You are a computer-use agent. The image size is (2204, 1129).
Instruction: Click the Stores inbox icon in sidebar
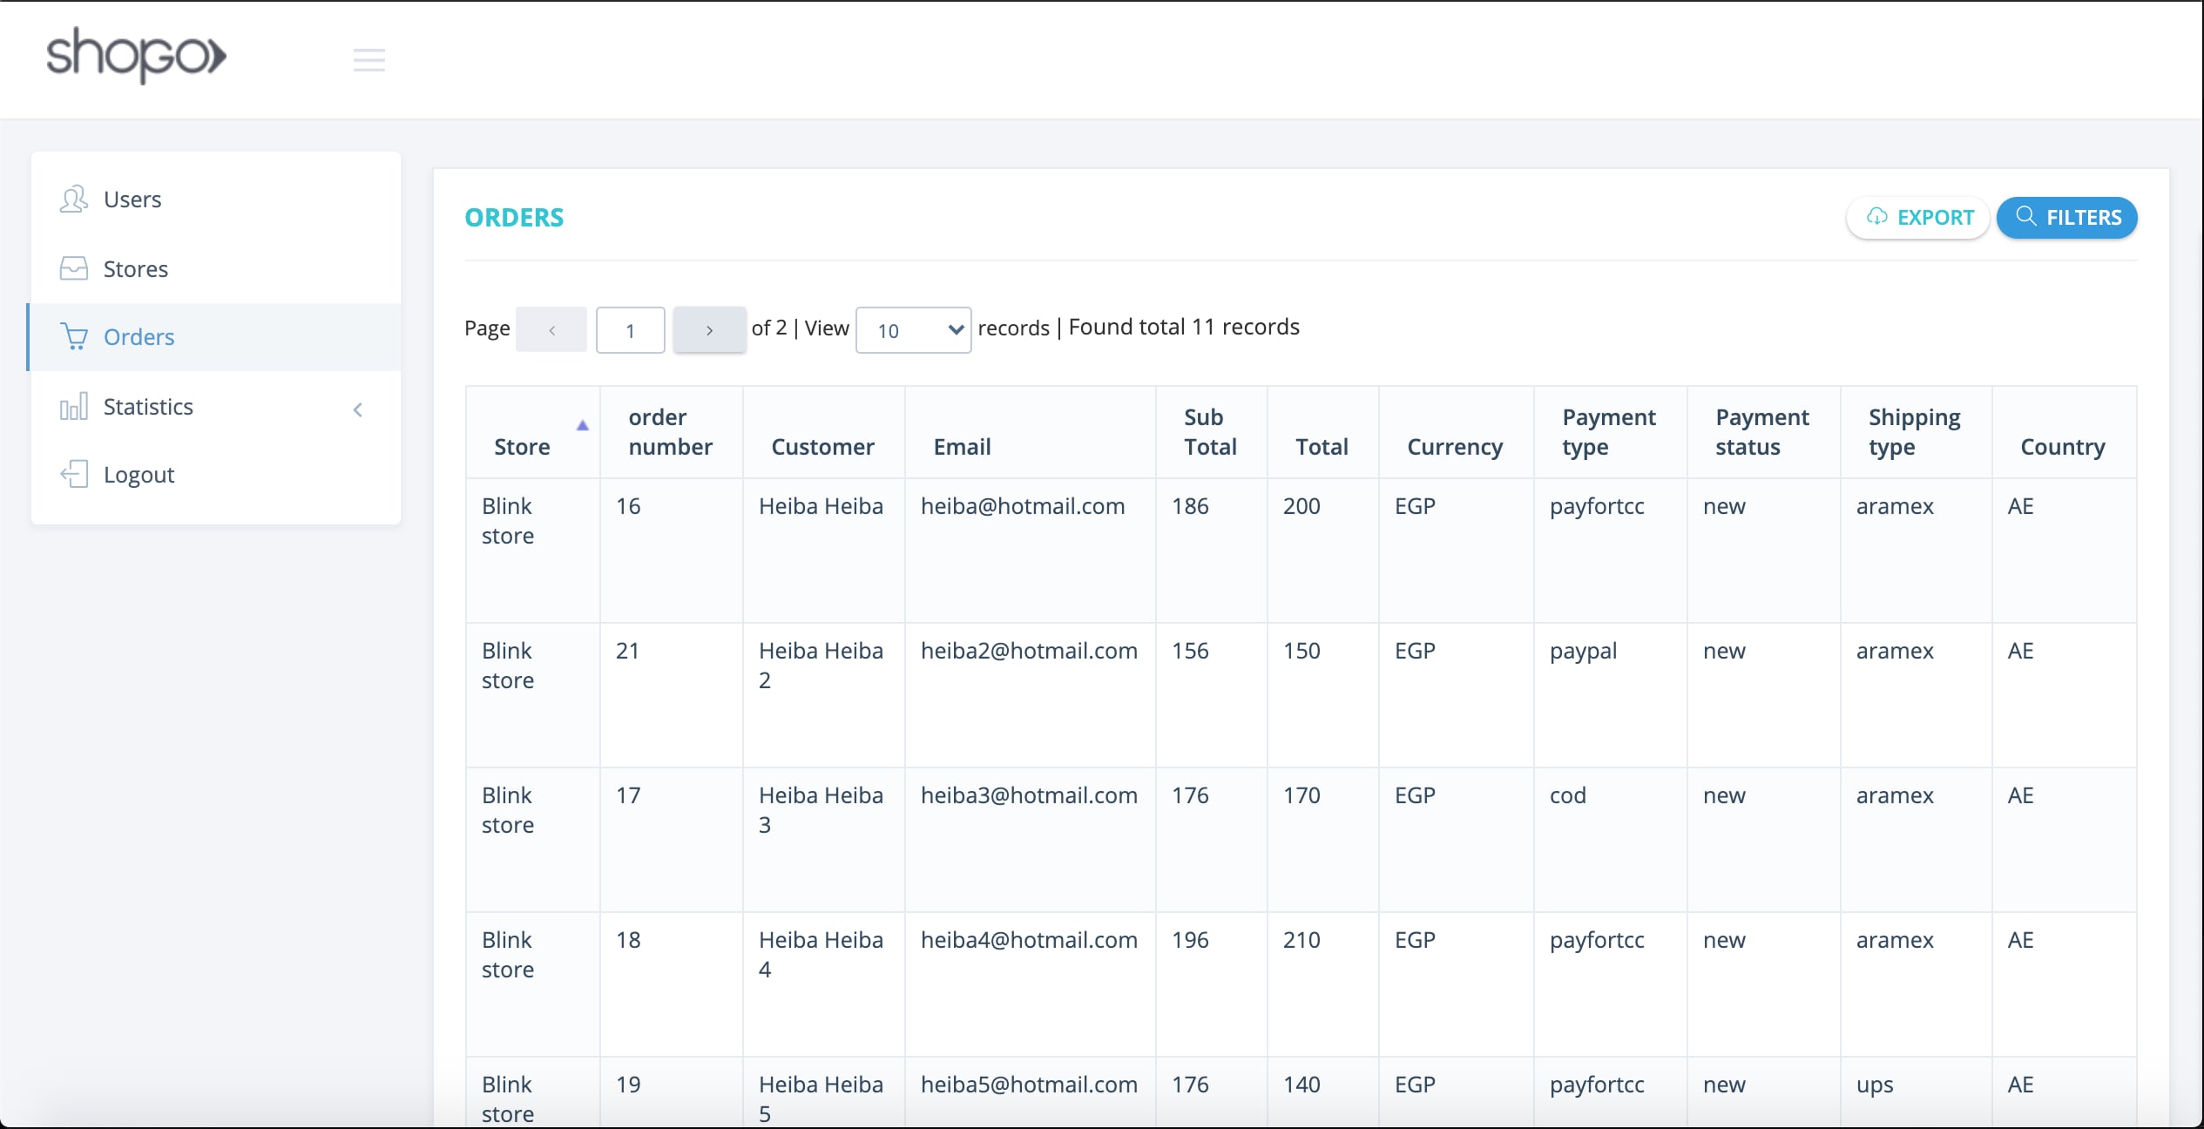tap(74, 268)
